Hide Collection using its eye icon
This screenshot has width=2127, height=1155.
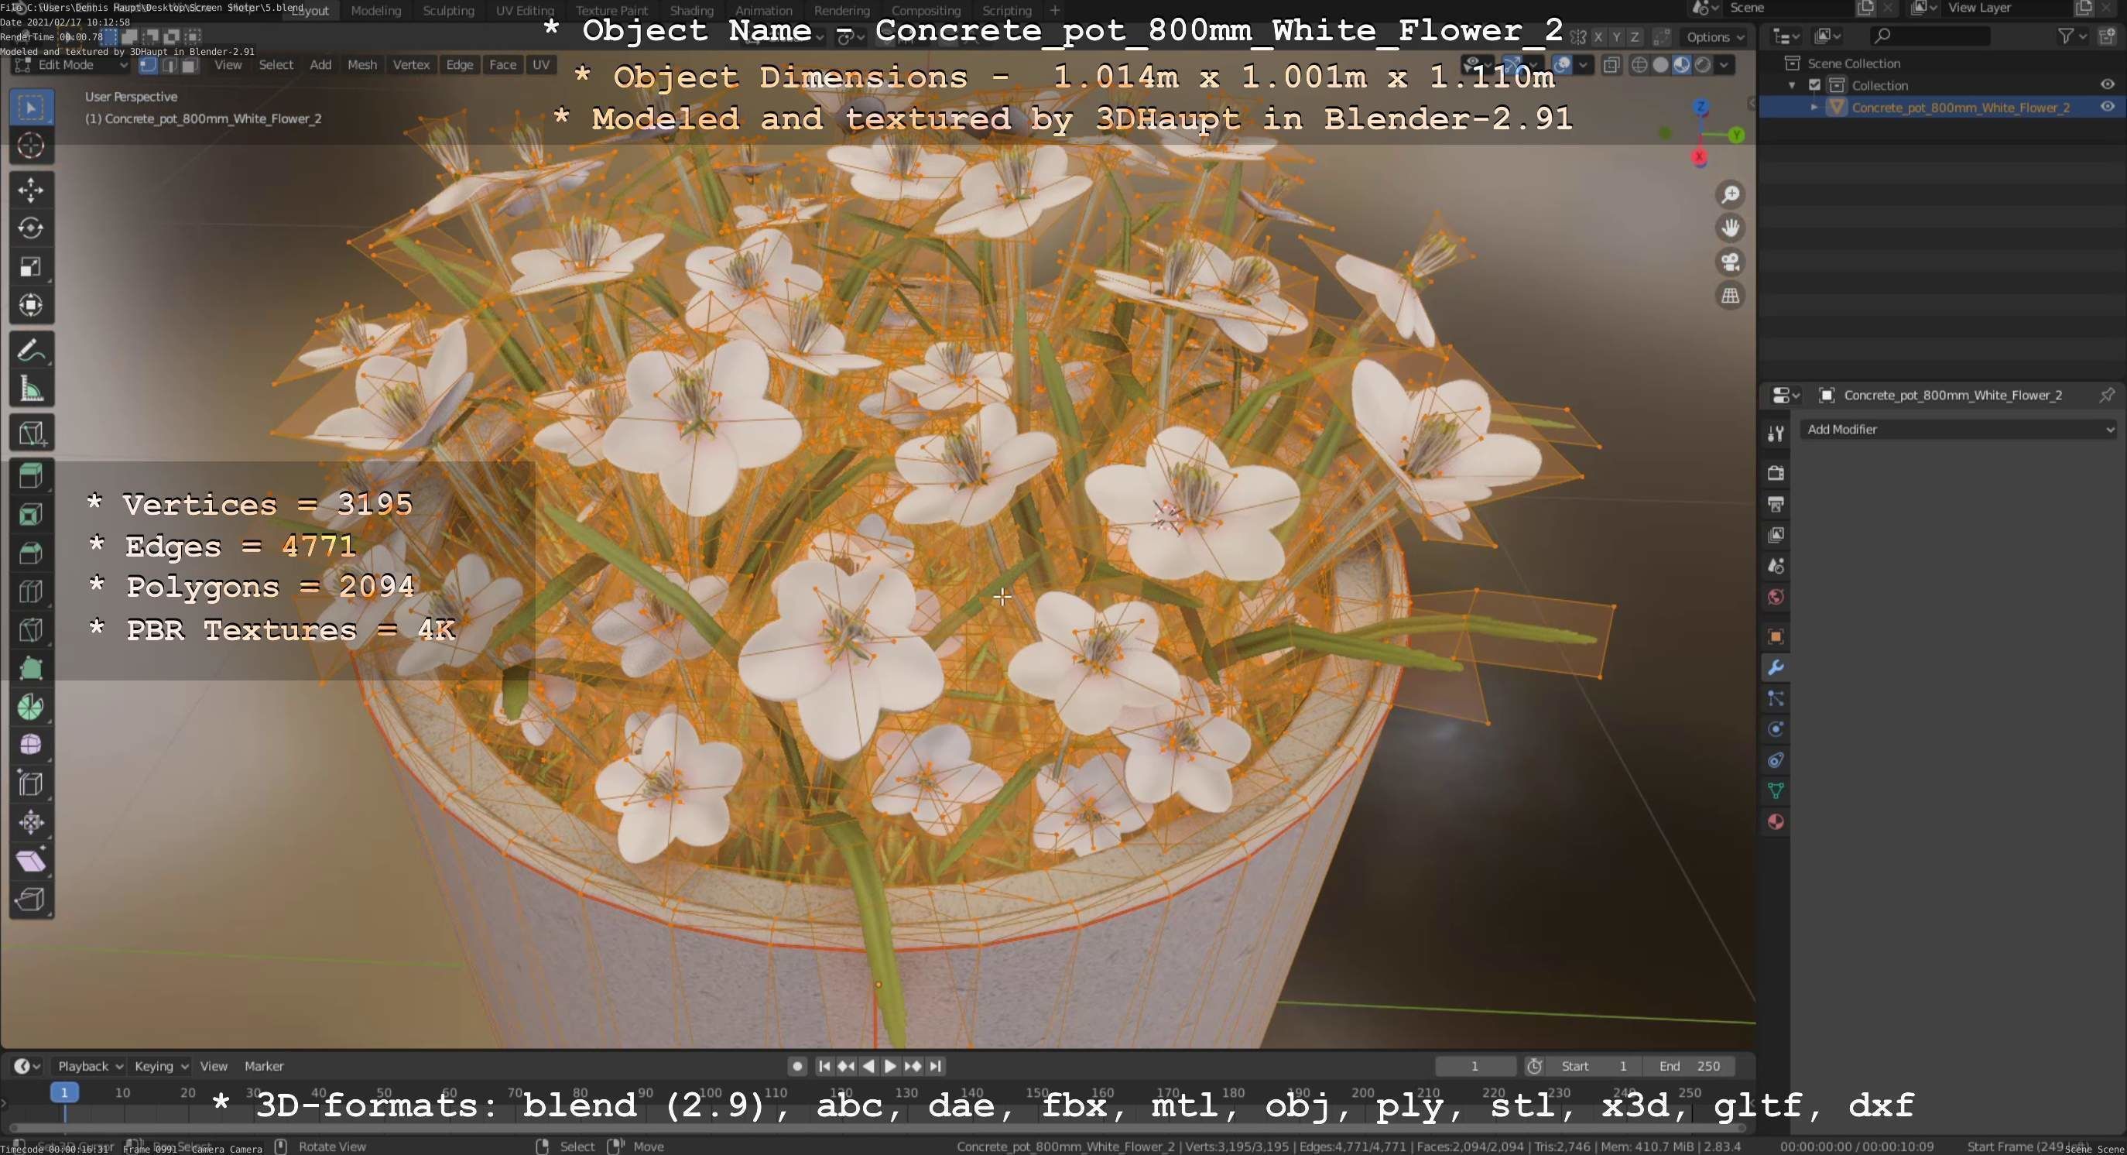(2106, 85)
